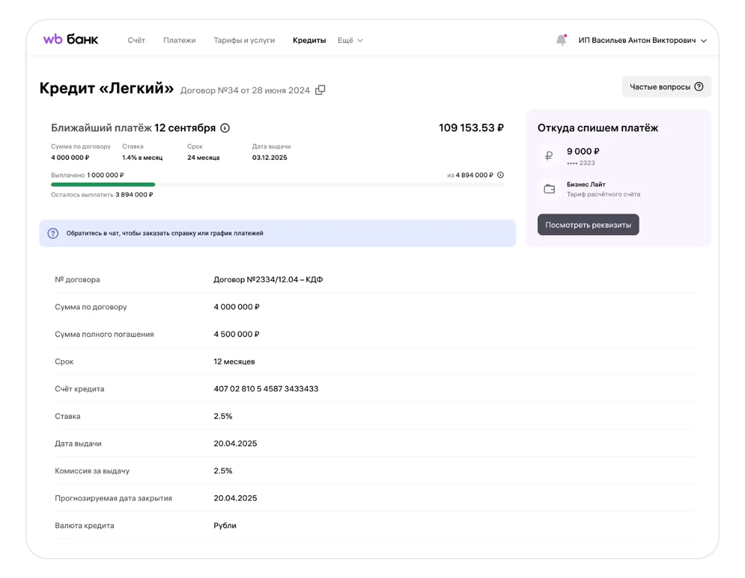Click the wallet icon for Бизнес Лайт
This screenshot has height=578, width=745.
pos(549,189)
